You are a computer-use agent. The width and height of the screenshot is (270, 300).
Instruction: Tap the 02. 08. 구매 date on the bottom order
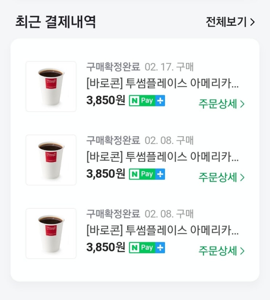(x=169, y=214)
